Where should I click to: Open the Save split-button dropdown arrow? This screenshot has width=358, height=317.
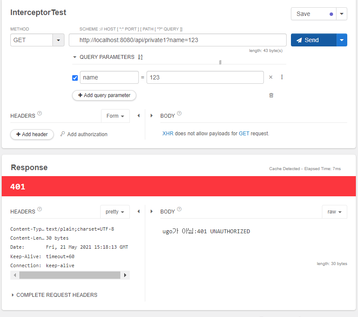(342, 13)
